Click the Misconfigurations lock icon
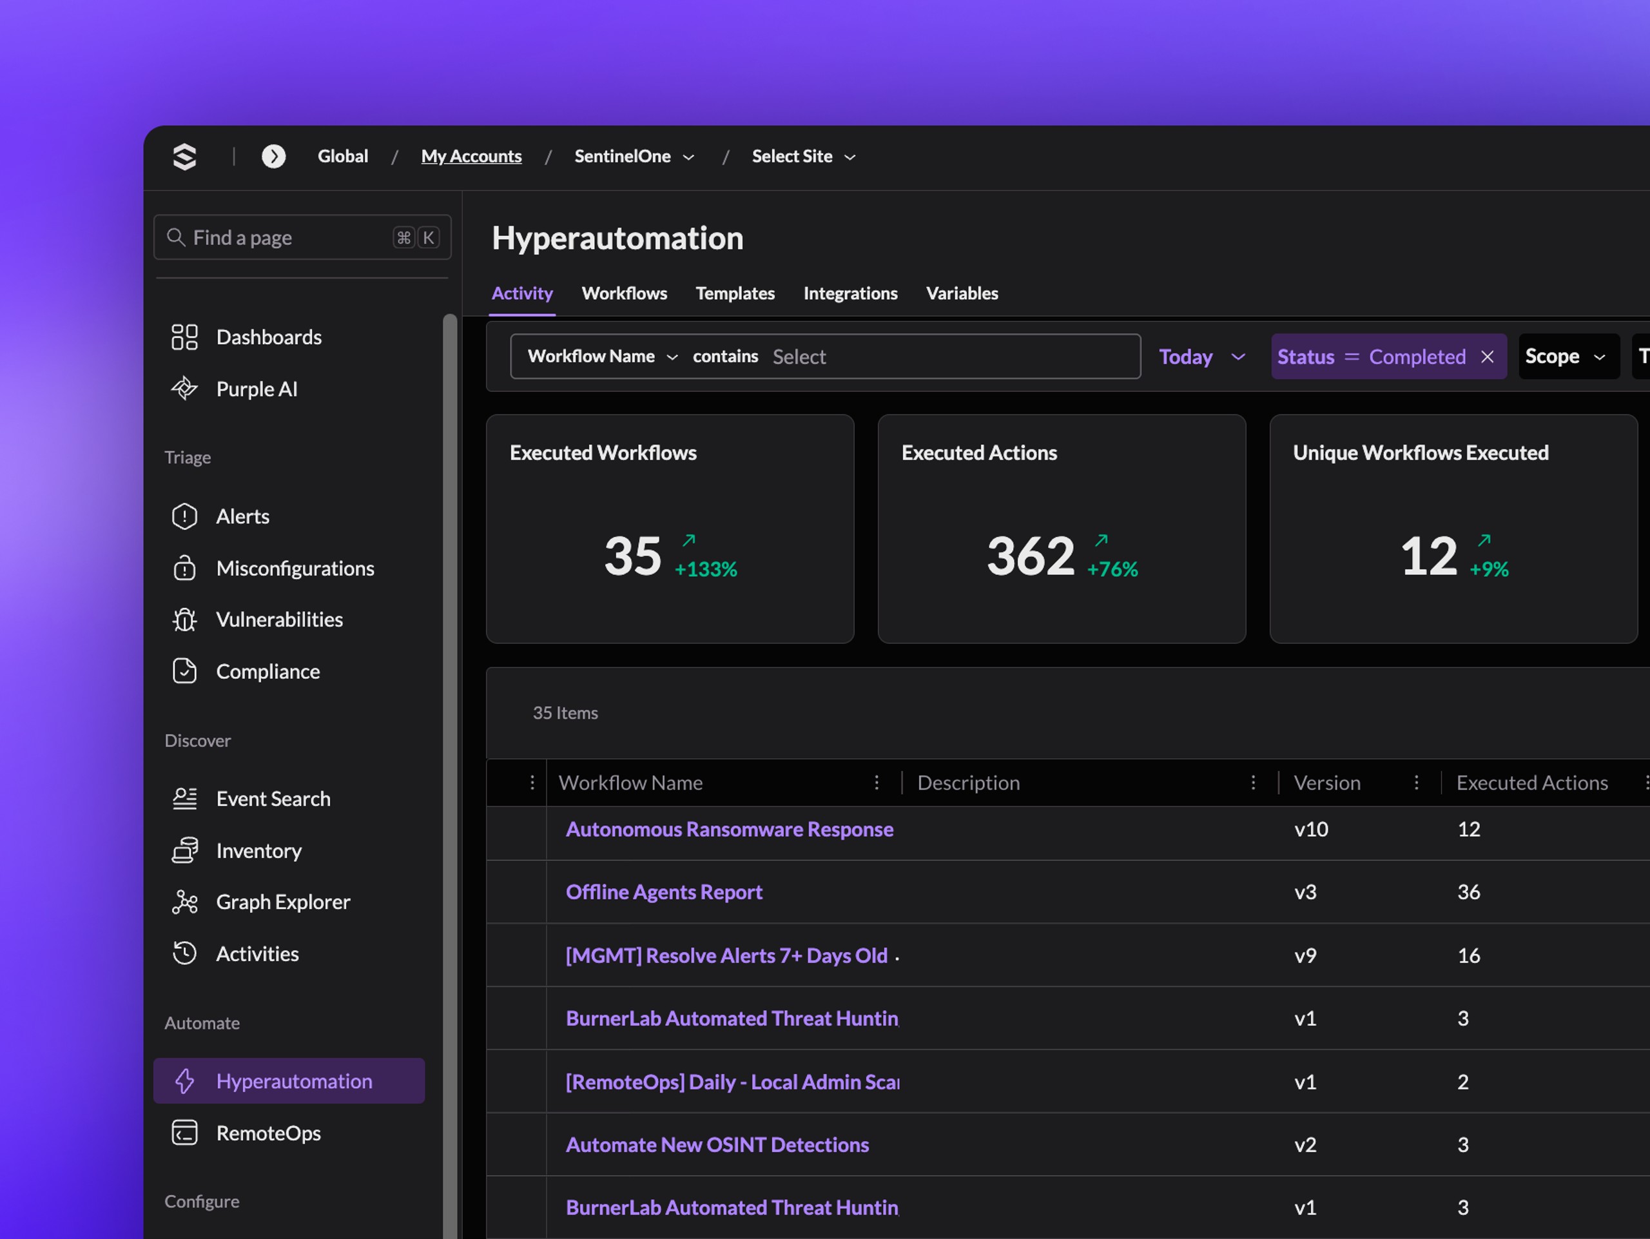Image resolution: width=1650 pixels, height=1239 pixels. [x=184, y=569]
